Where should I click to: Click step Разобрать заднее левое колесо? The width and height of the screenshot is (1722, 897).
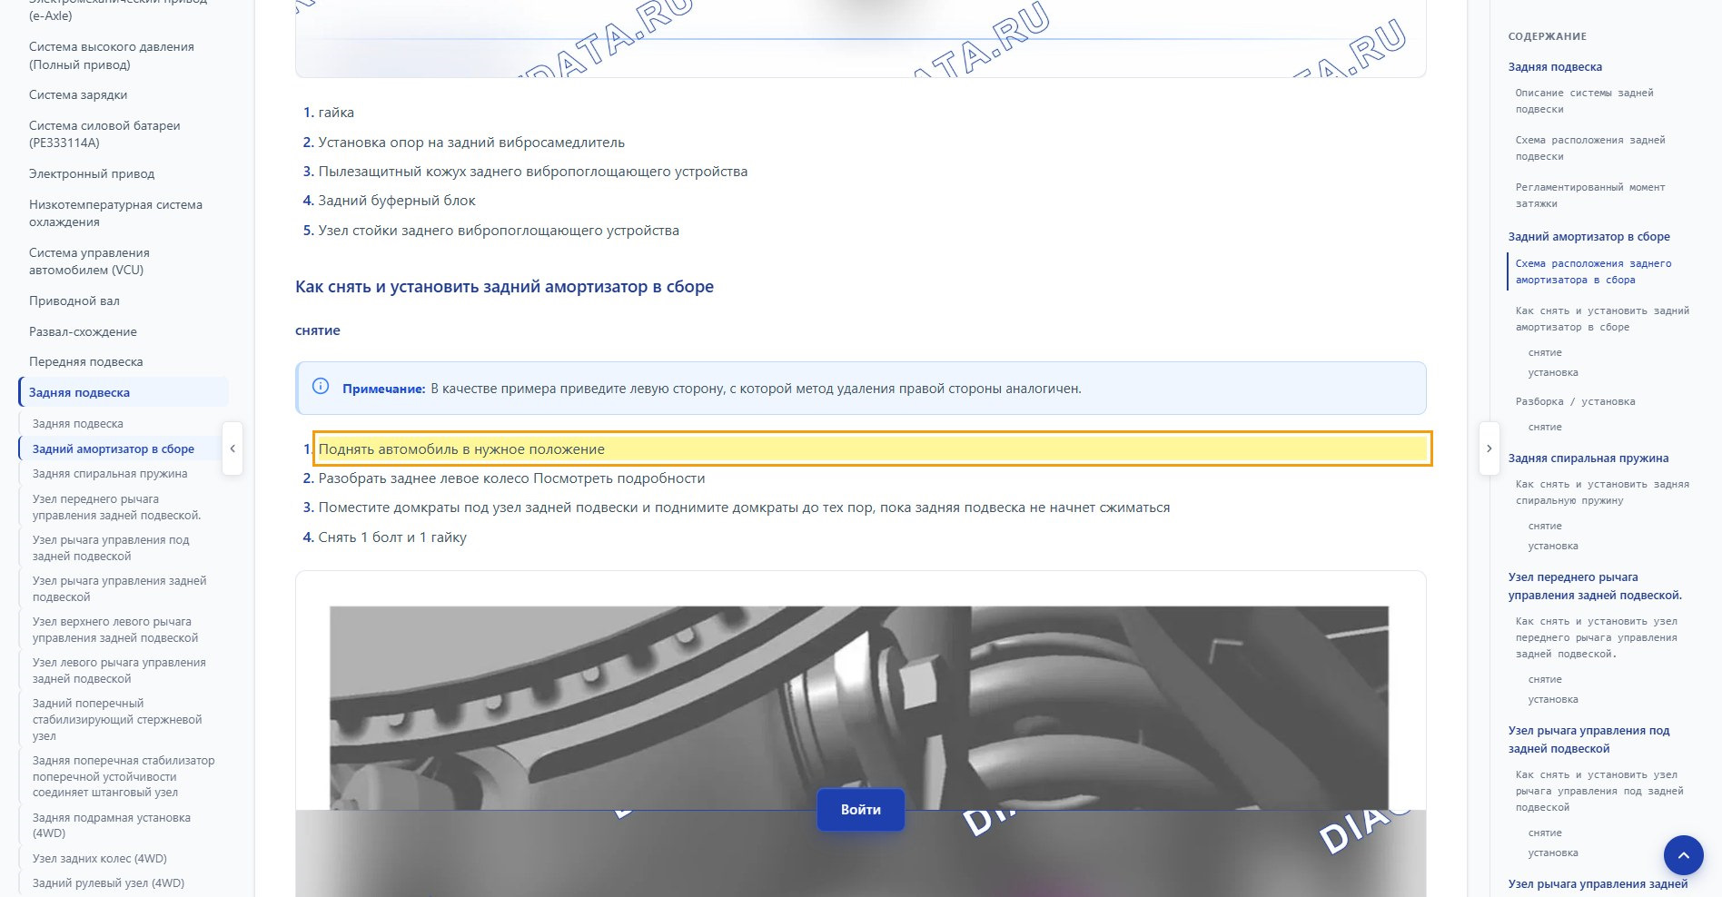(x=511, y=478)
